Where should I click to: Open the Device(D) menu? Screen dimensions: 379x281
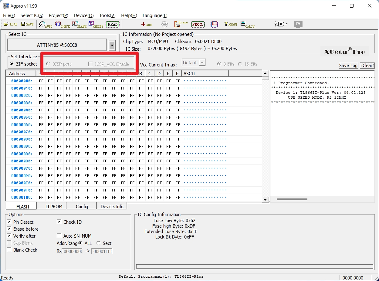83,15
